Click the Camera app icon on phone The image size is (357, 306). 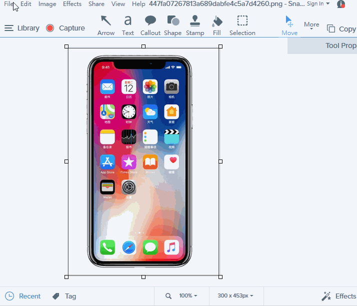[171, 86]
